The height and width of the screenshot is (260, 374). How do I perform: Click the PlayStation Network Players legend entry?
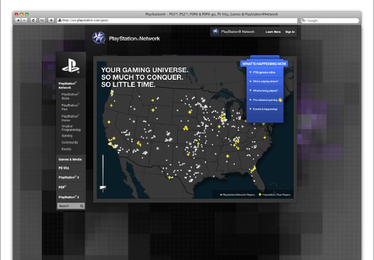coord(237,195)
